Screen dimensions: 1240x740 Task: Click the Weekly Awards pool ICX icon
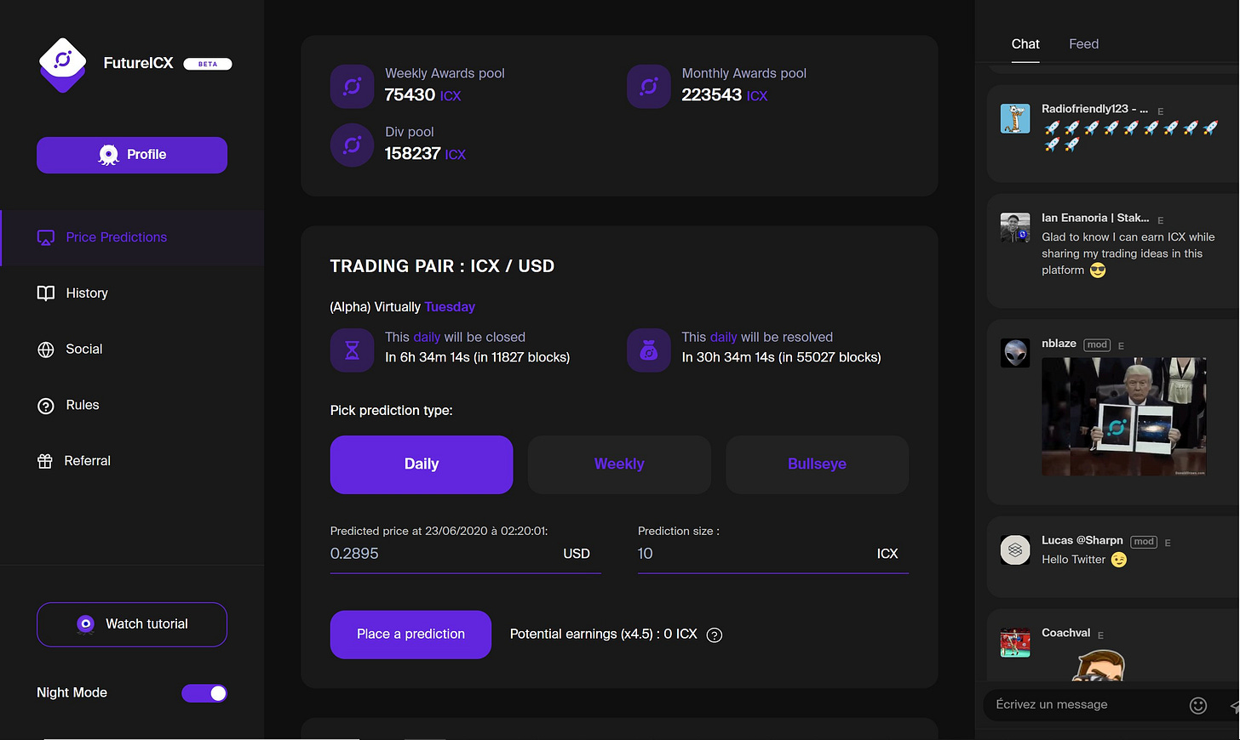coord(352,87)
